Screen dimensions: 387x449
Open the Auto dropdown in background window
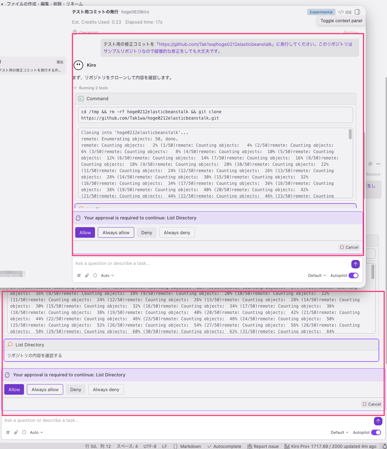click(36, 432)
